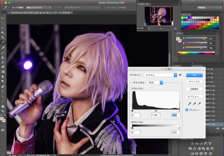Select the Hand tool
This screenshot has height=156, width=224.
click(x=3, y=106)
